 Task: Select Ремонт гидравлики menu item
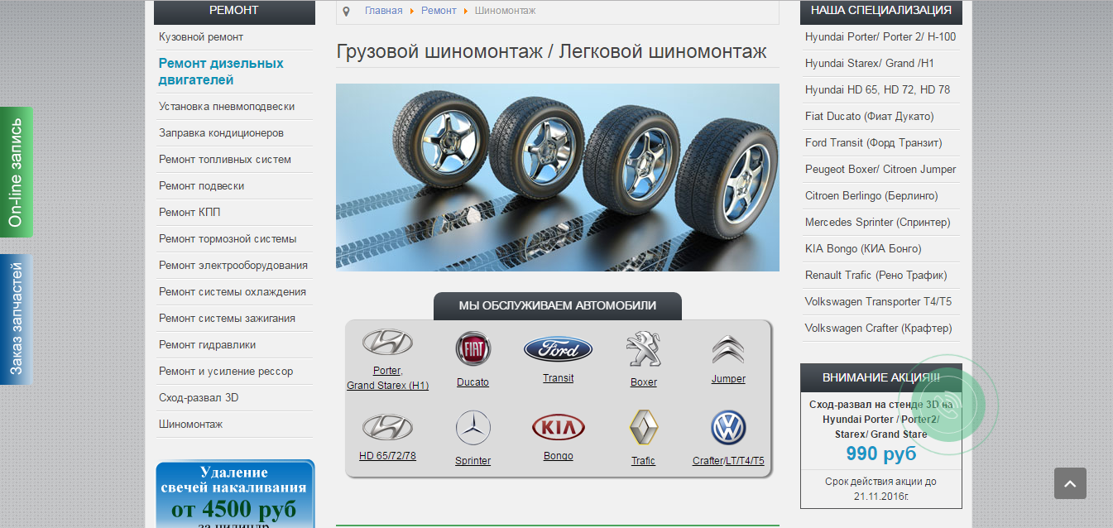pos(234,345)
